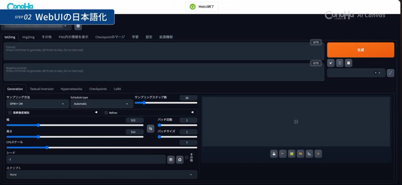Switch to the txt2img tab
Screen dimensions: 402x185
pyautogui.click(x=10, y=37)
